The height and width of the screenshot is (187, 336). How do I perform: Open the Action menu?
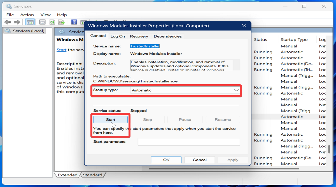tap(27, 15)
